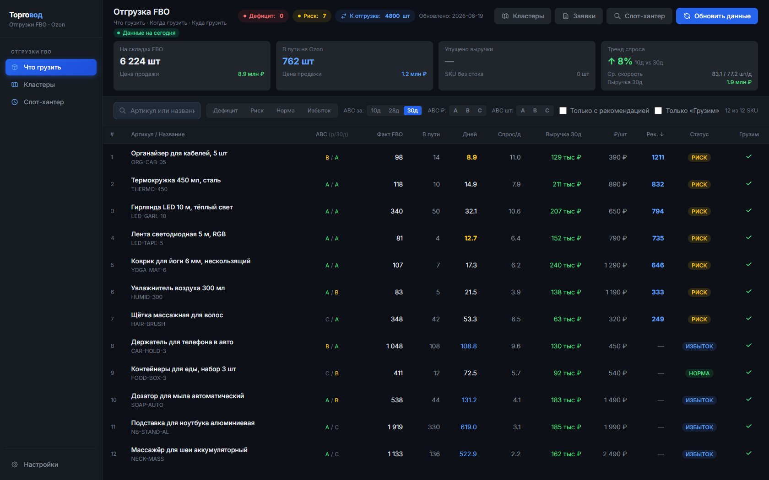Click Грузим checkmark for Органайзер для кабелей

click(749, 157)
